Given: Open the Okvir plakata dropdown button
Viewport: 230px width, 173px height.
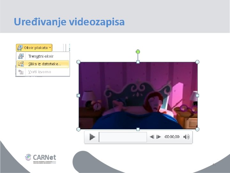Looking at the screenshot, I should pos(34,48).
